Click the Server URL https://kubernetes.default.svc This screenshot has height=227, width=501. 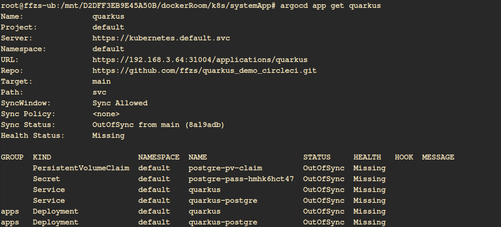point(161,38)
